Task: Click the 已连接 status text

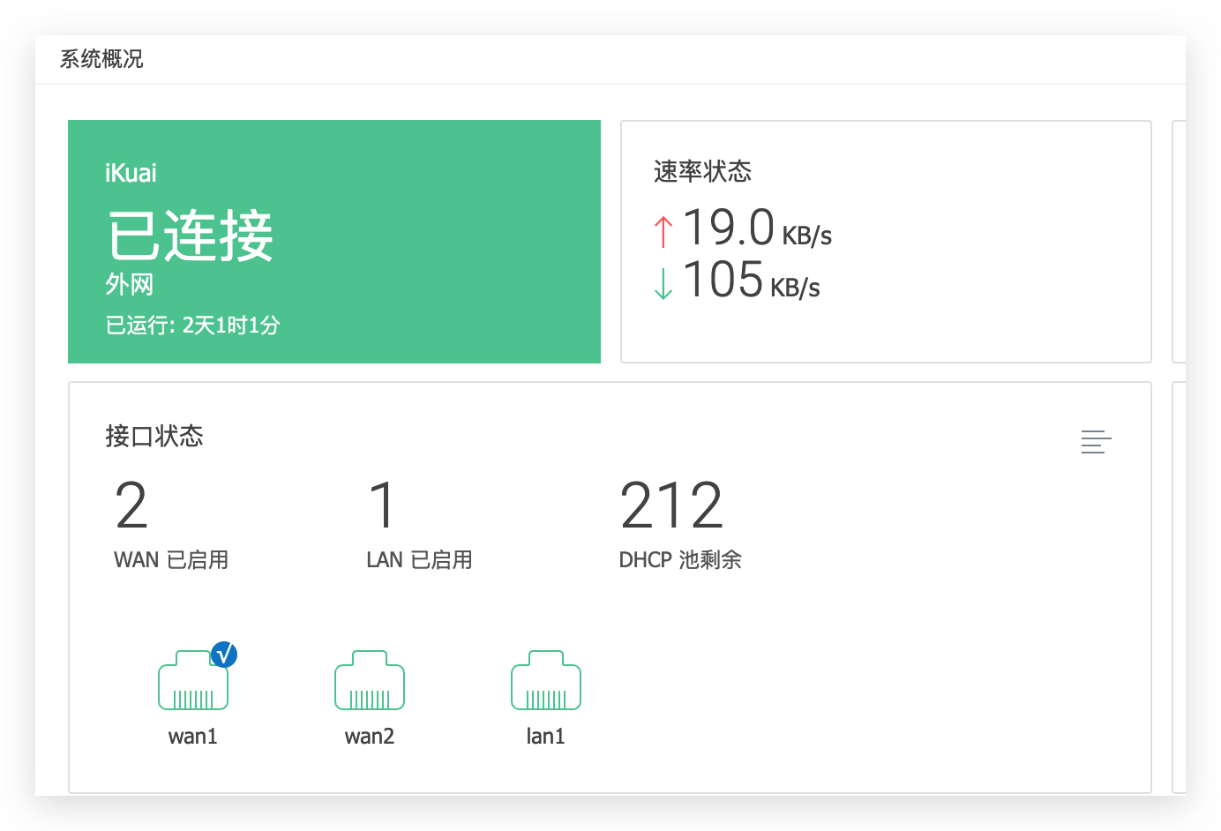Action: (190, 236)
